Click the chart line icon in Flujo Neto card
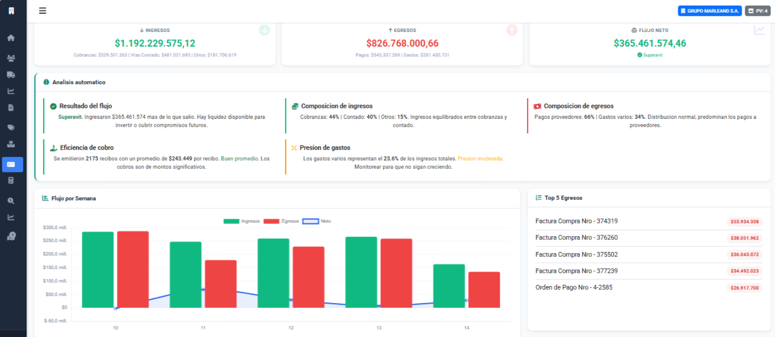Viewport: 775px width, 337px height. [x=759, y=30]
